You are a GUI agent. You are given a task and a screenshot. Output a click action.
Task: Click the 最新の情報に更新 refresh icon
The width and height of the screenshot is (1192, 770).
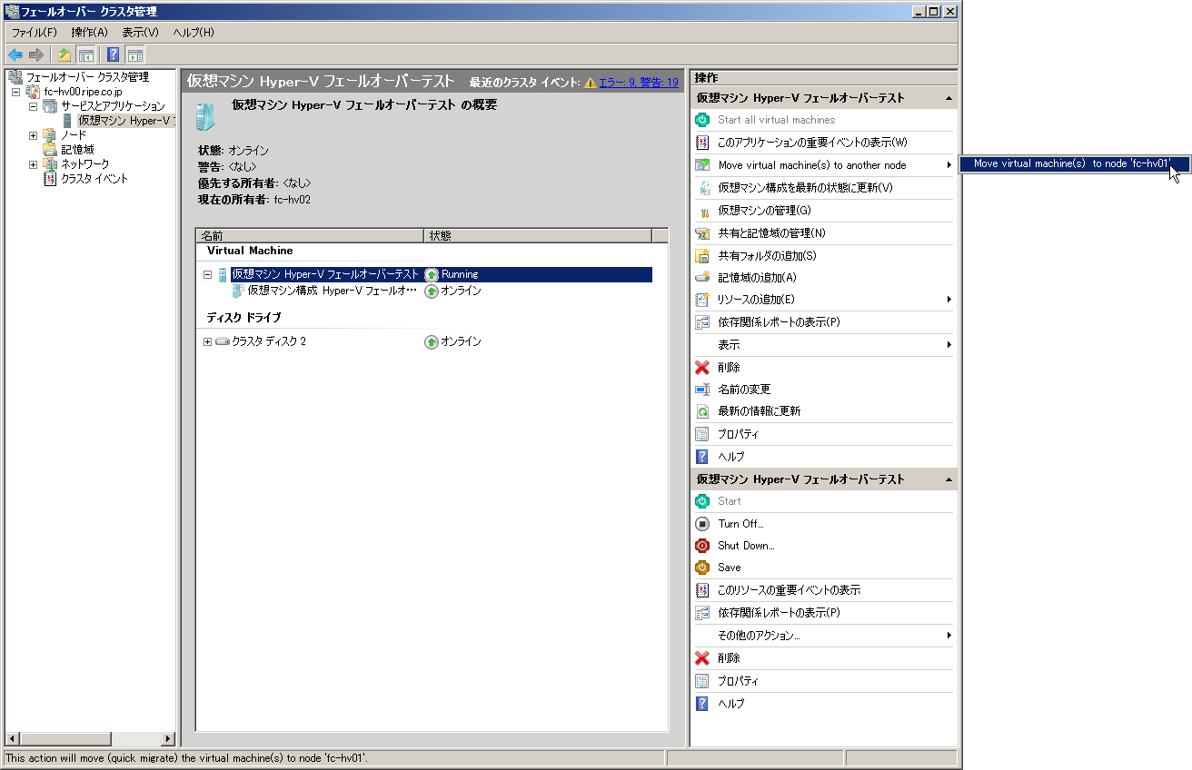tap(702, 411)
